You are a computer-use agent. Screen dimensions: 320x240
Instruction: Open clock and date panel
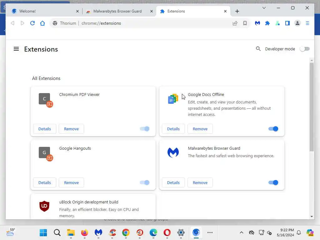tap(285, 232)
